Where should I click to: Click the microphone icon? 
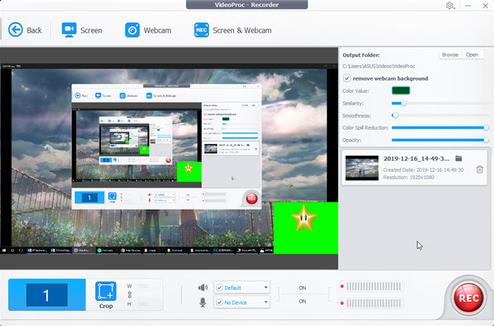click(203, 301)
